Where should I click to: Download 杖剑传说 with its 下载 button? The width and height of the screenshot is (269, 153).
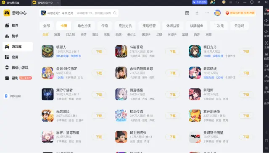point(173,116)
